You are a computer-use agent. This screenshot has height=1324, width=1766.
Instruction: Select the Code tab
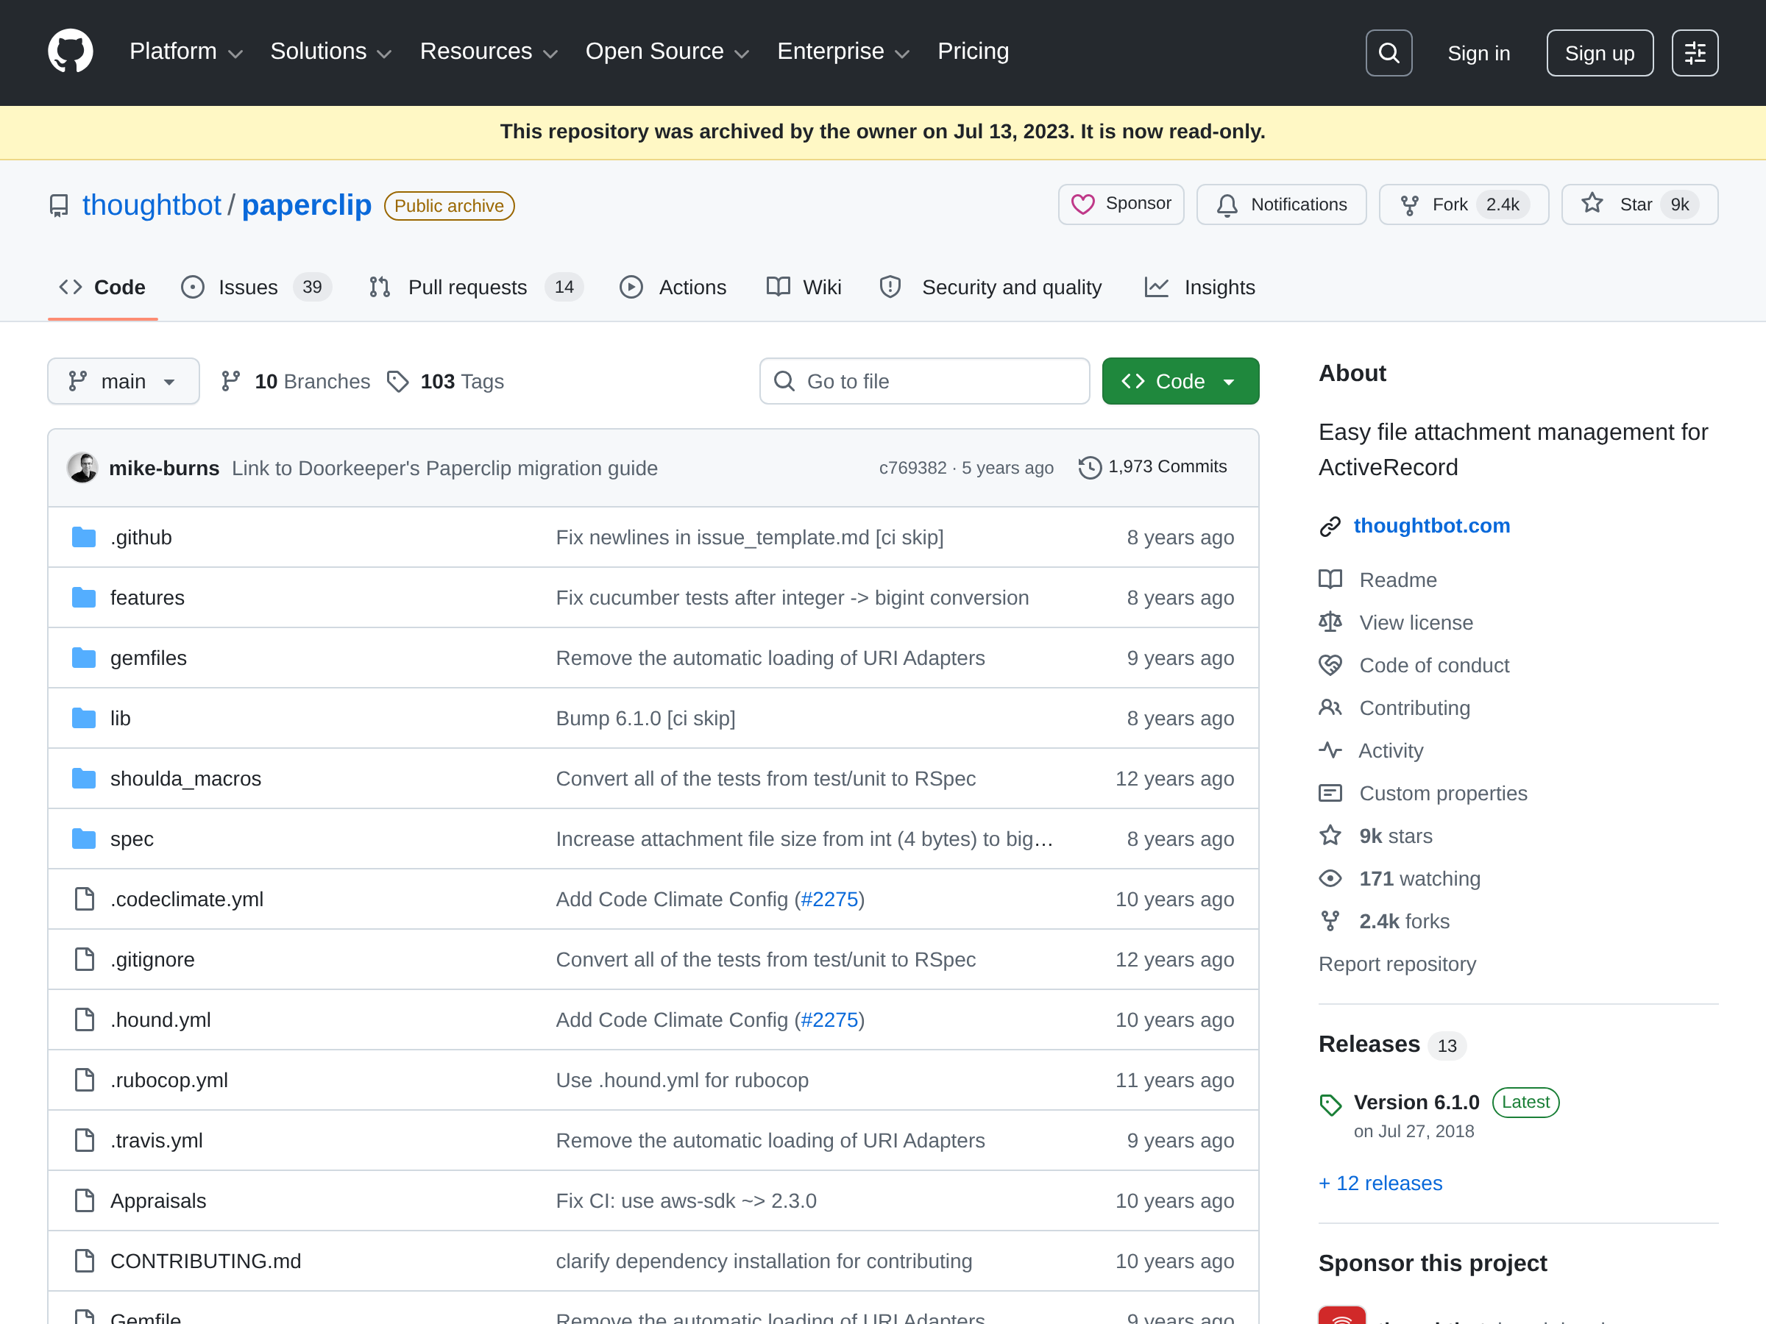pyautogui.click(x=102, y=288)
